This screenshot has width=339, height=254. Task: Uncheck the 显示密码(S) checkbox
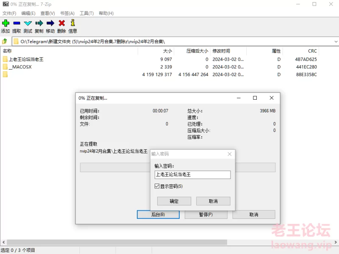click(x=157, y=186)
